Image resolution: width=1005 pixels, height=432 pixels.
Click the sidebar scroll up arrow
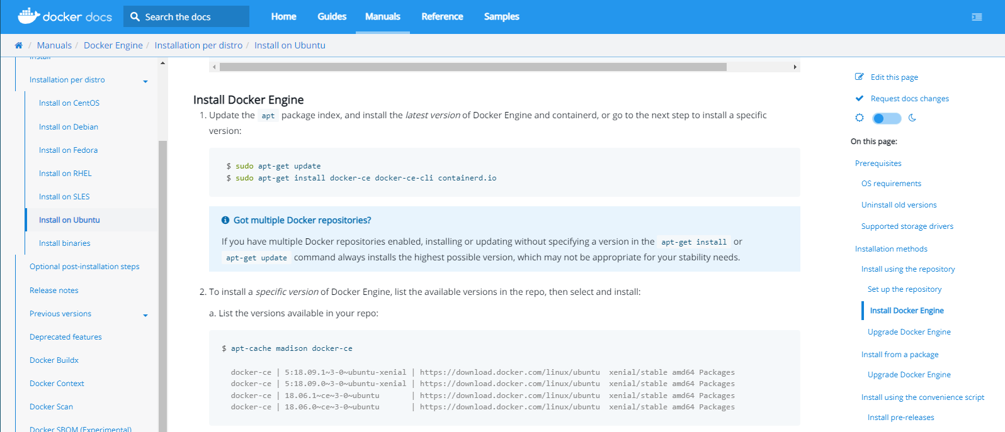162,63
